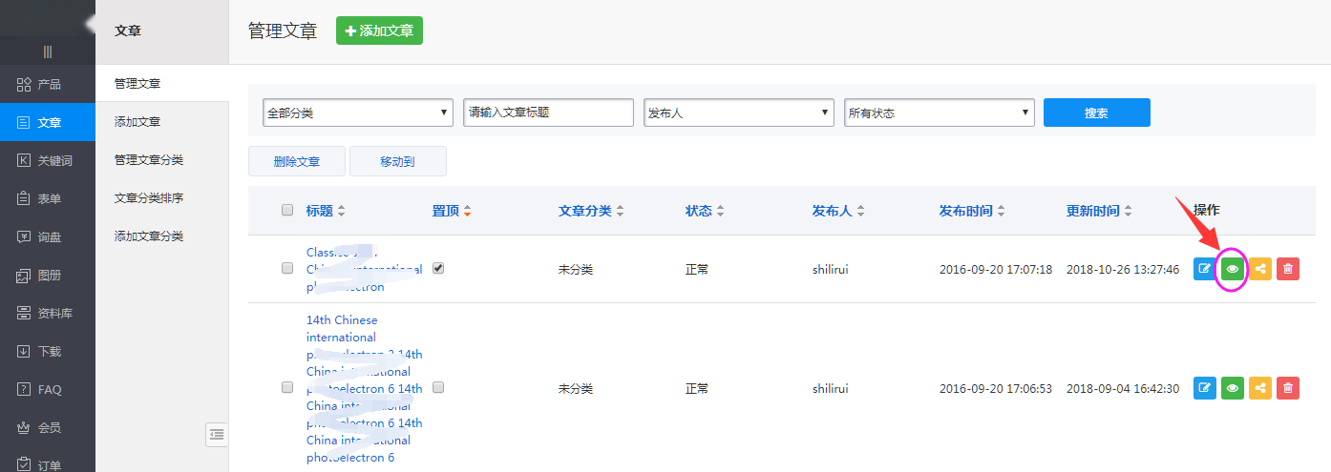Enable 置顶 checkbox for second article

pyautogui.click(x=438, y=388)
